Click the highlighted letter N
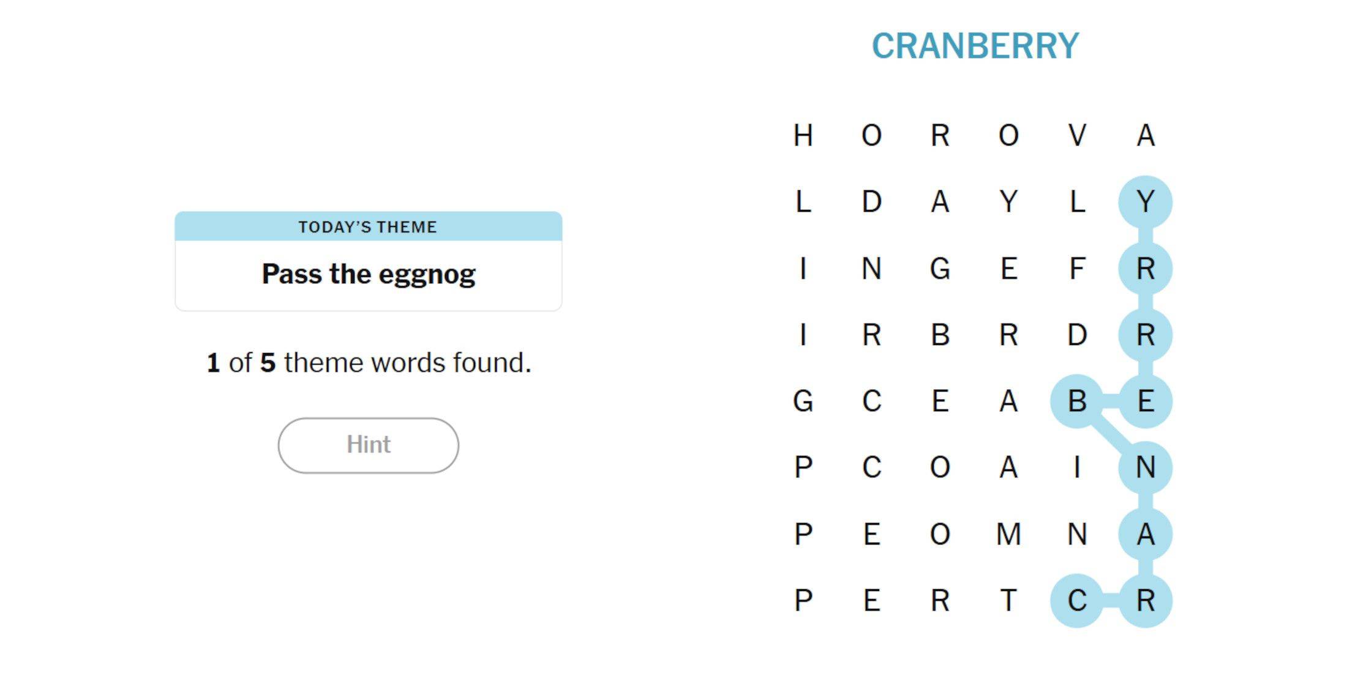Viewport: 1347px width, 673px height. coord(1145,468)
